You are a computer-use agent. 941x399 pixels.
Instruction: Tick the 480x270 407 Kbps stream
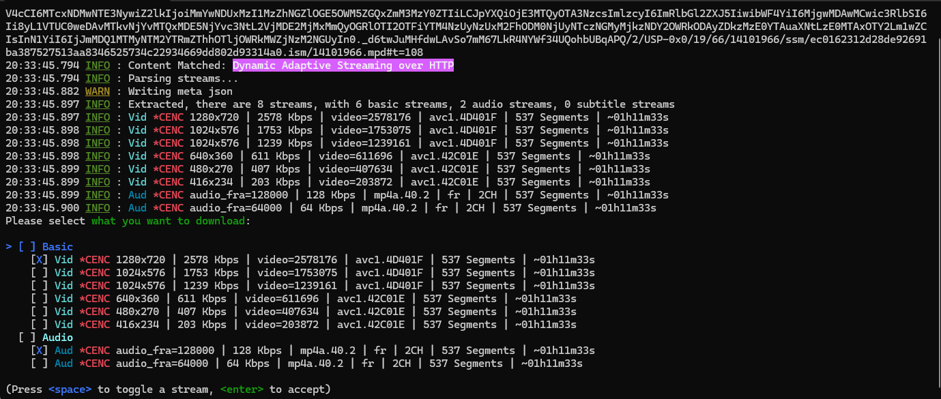[x=39, y=312]
